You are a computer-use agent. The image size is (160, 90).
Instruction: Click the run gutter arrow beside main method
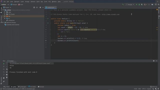click(x=48, y=23)
